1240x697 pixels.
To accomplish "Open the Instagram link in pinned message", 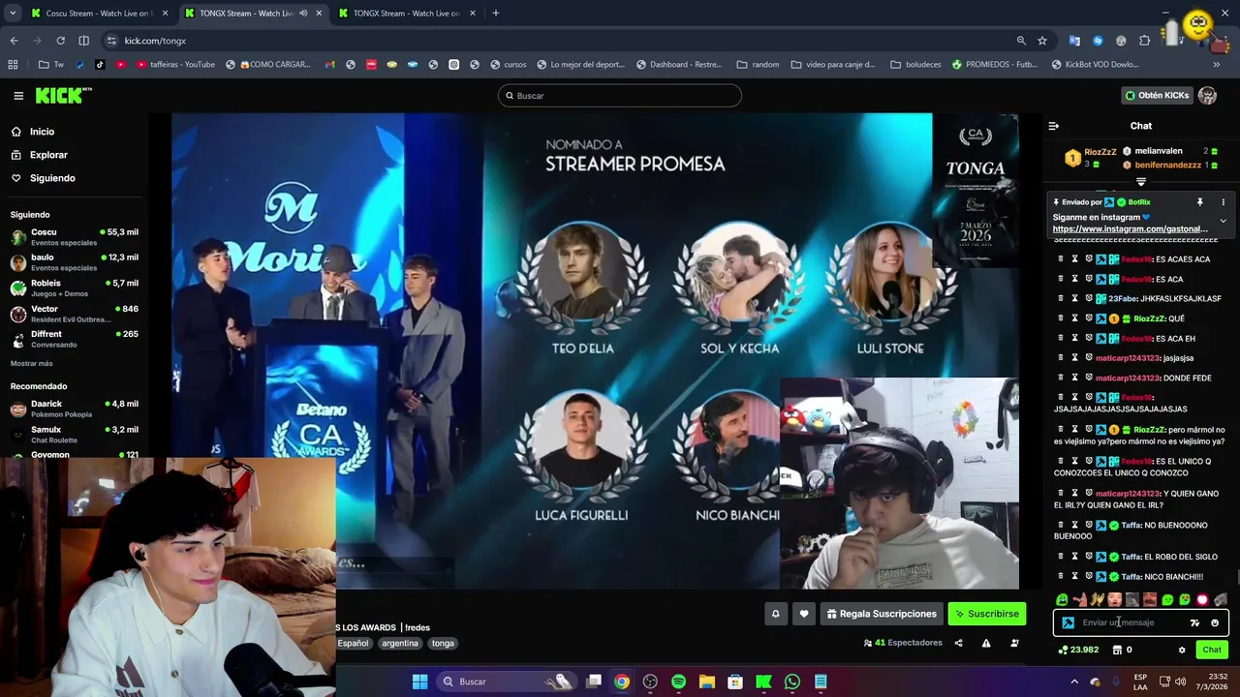I will [x=1130, y=229].
